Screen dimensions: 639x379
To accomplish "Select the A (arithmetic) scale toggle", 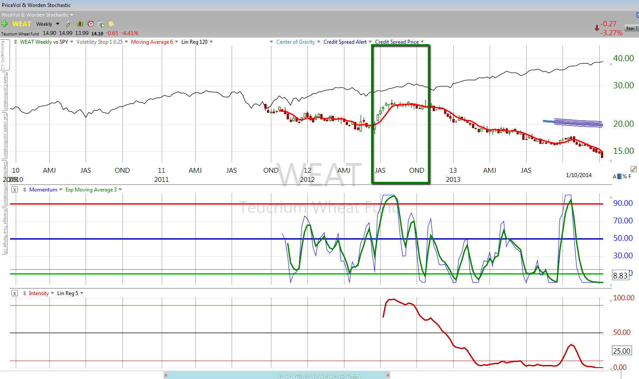I will point(615,177).
